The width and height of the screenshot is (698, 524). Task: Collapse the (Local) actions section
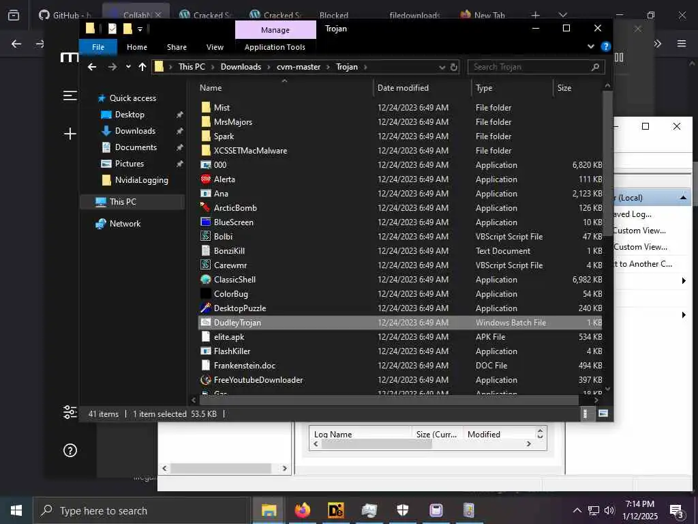coord(683,197)
